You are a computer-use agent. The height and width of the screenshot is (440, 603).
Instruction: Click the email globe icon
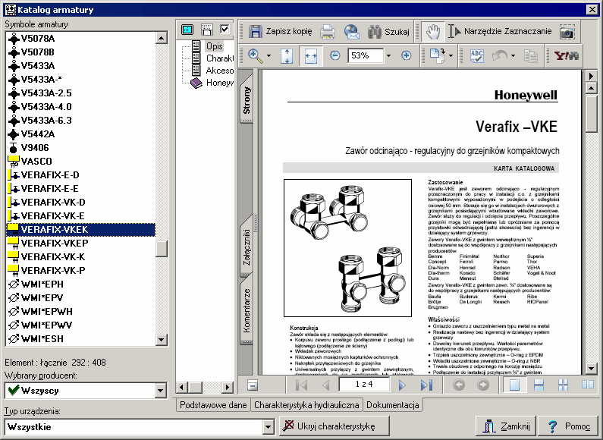351,32
